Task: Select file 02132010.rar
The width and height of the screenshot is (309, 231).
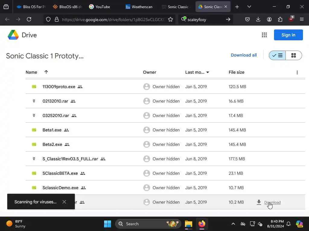Action: (165, 101)
